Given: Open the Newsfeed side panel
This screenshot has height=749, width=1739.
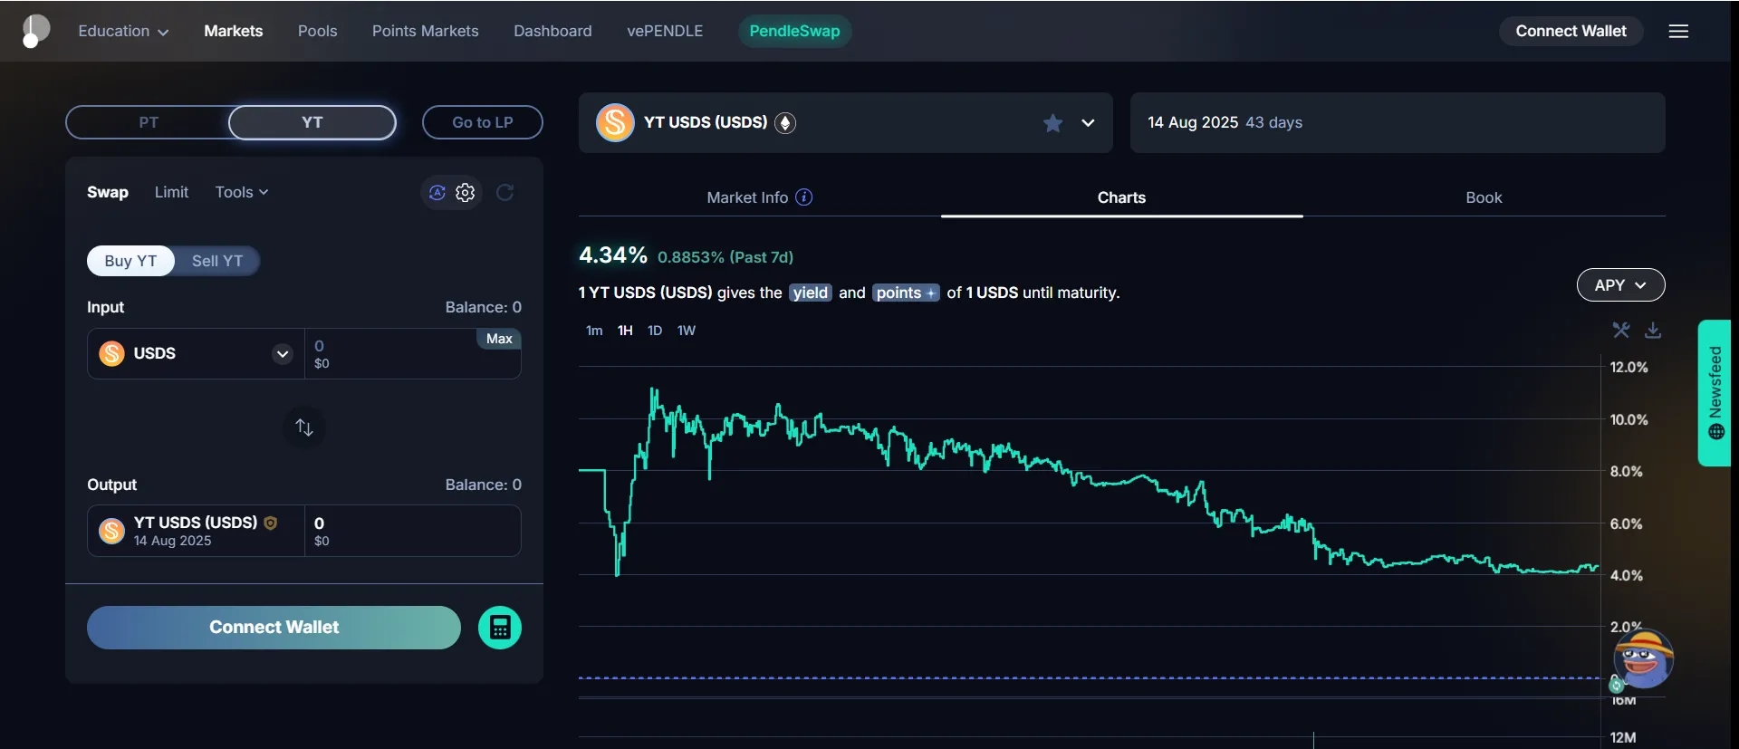Looking at the screenshot, I should tap(1715, 393).
